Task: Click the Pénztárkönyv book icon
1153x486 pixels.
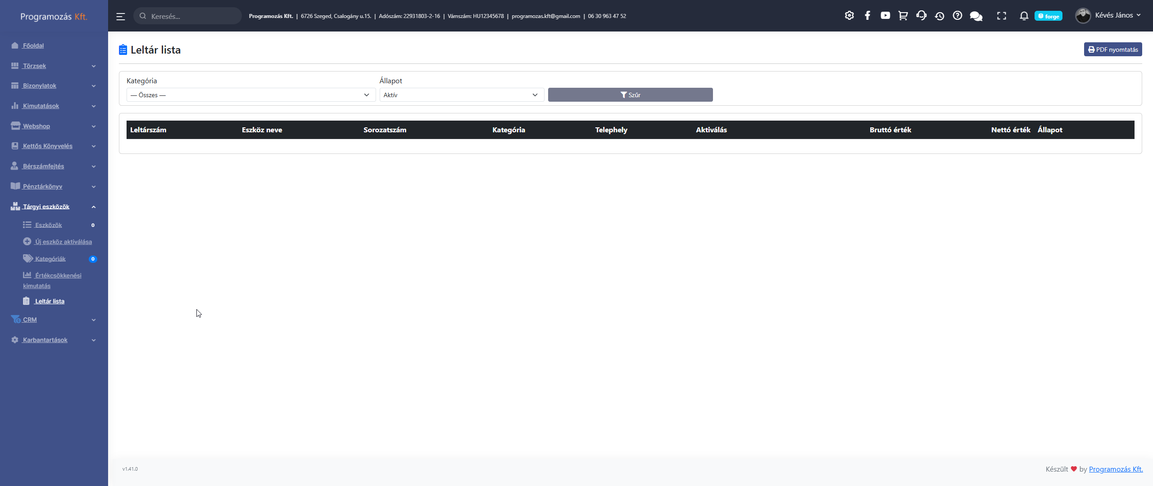Action: pyautogui.click(x=15, y=186)
